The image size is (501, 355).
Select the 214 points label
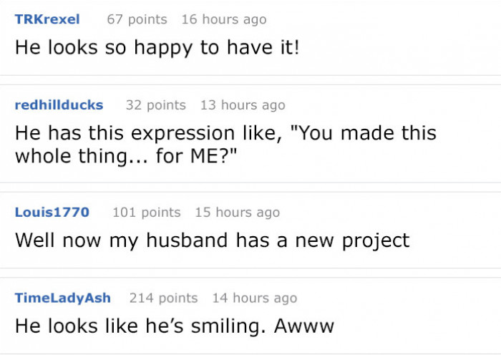tap(163, 298)
